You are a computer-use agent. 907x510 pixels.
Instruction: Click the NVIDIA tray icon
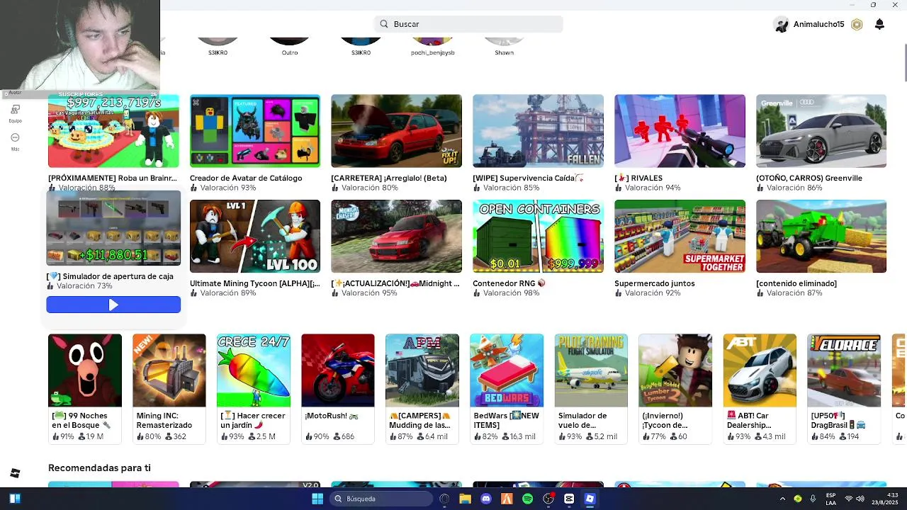coord(798,499)
